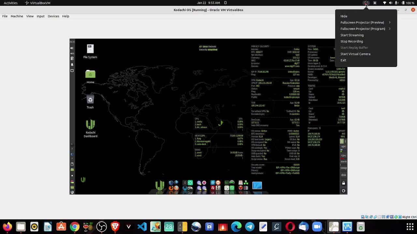417x234 pixels.
Task: Launch Brave browser from dock
Action: (x=115, y=227)
